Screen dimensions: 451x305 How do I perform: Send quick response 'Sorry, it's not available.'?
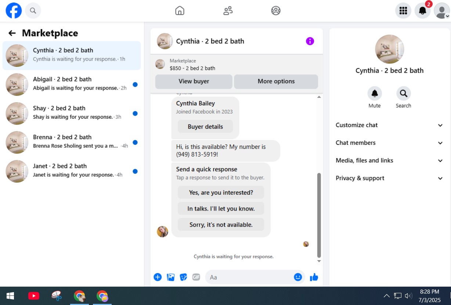[x=221, y=225]
